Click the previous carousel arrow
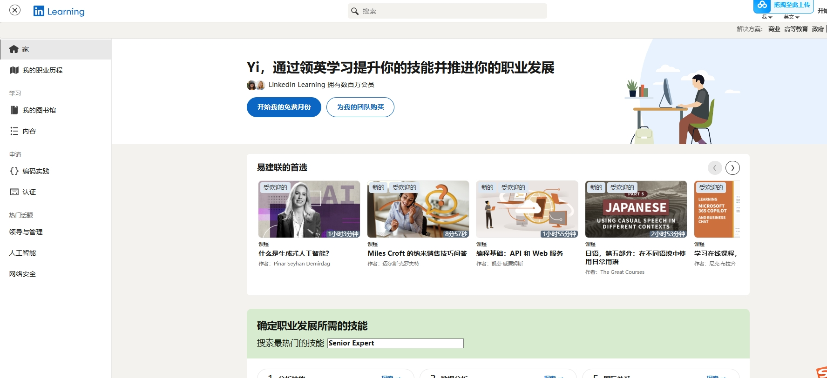The width and height of the screenshot is (827, 378). tap(715, 168)
